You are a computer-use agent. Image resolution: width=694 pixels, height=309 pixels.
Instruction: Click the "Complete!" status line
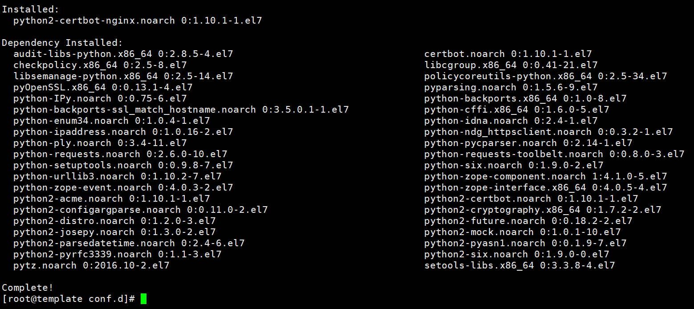28,288
